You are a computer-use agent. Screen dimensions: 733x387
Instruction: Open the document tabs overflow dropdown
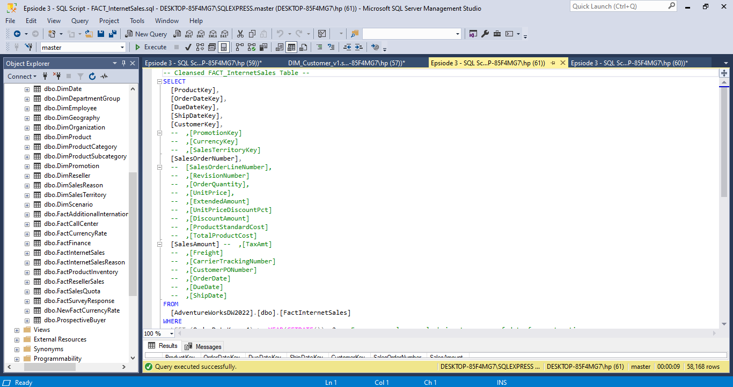(726, 63)
